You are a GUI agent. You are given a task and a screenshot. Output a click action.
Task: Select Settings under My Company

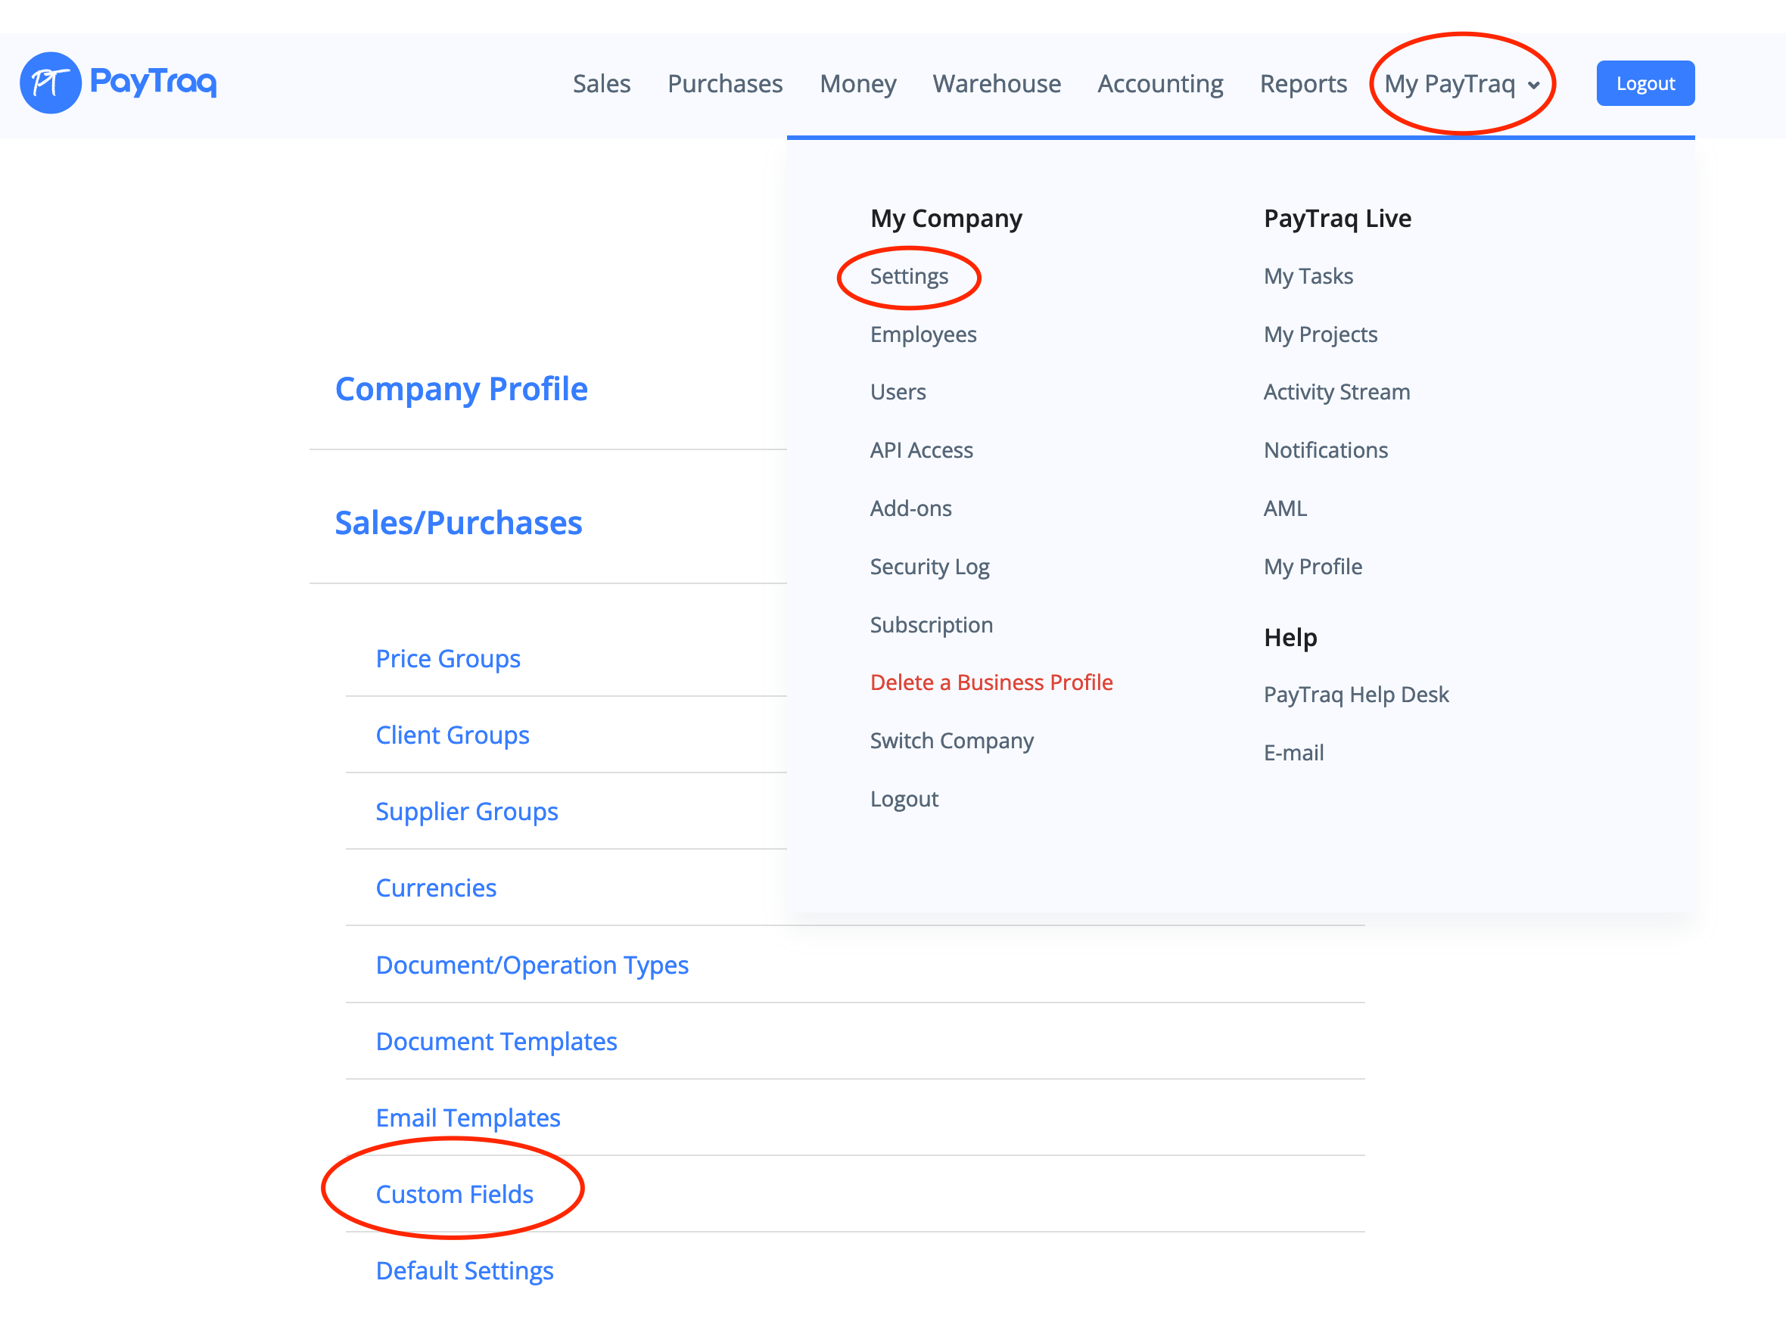[909, 276]
